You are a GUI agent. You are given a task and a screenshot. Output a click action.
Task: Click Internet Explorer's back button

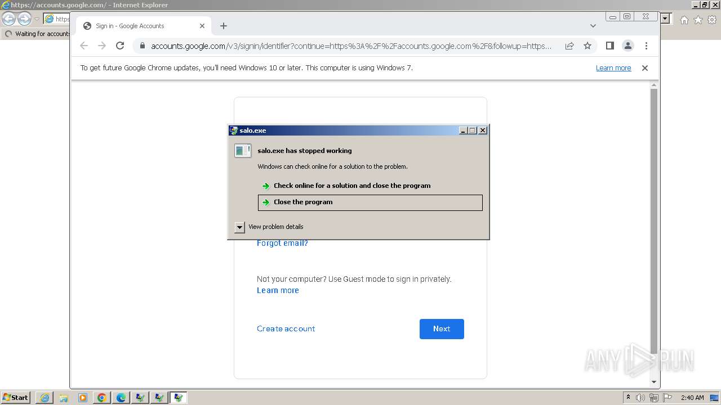[9, 19]
